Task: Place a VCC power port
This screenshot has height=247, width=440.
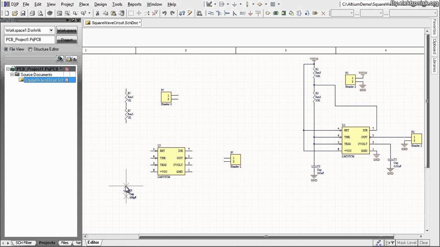Action: tap(258, 13)
